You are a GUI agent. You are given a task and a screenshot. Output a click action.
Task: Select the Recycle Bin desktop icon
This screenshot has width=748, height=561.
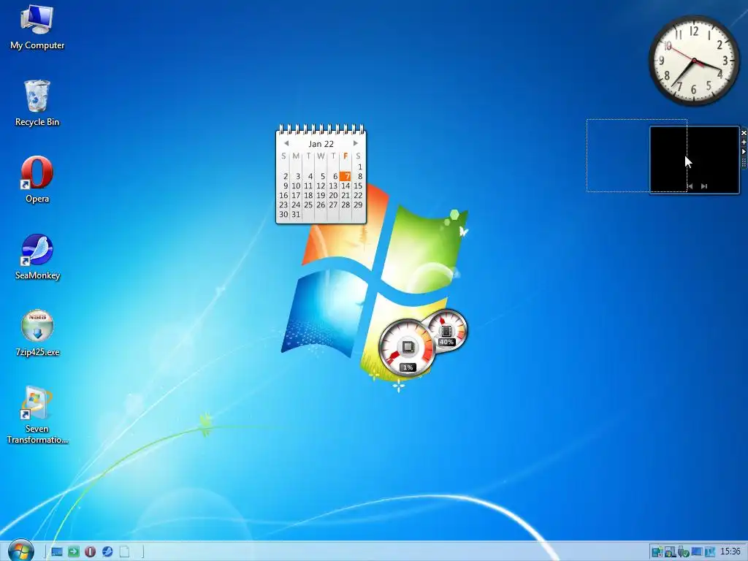pyautogui.click(x=37, y=103)
